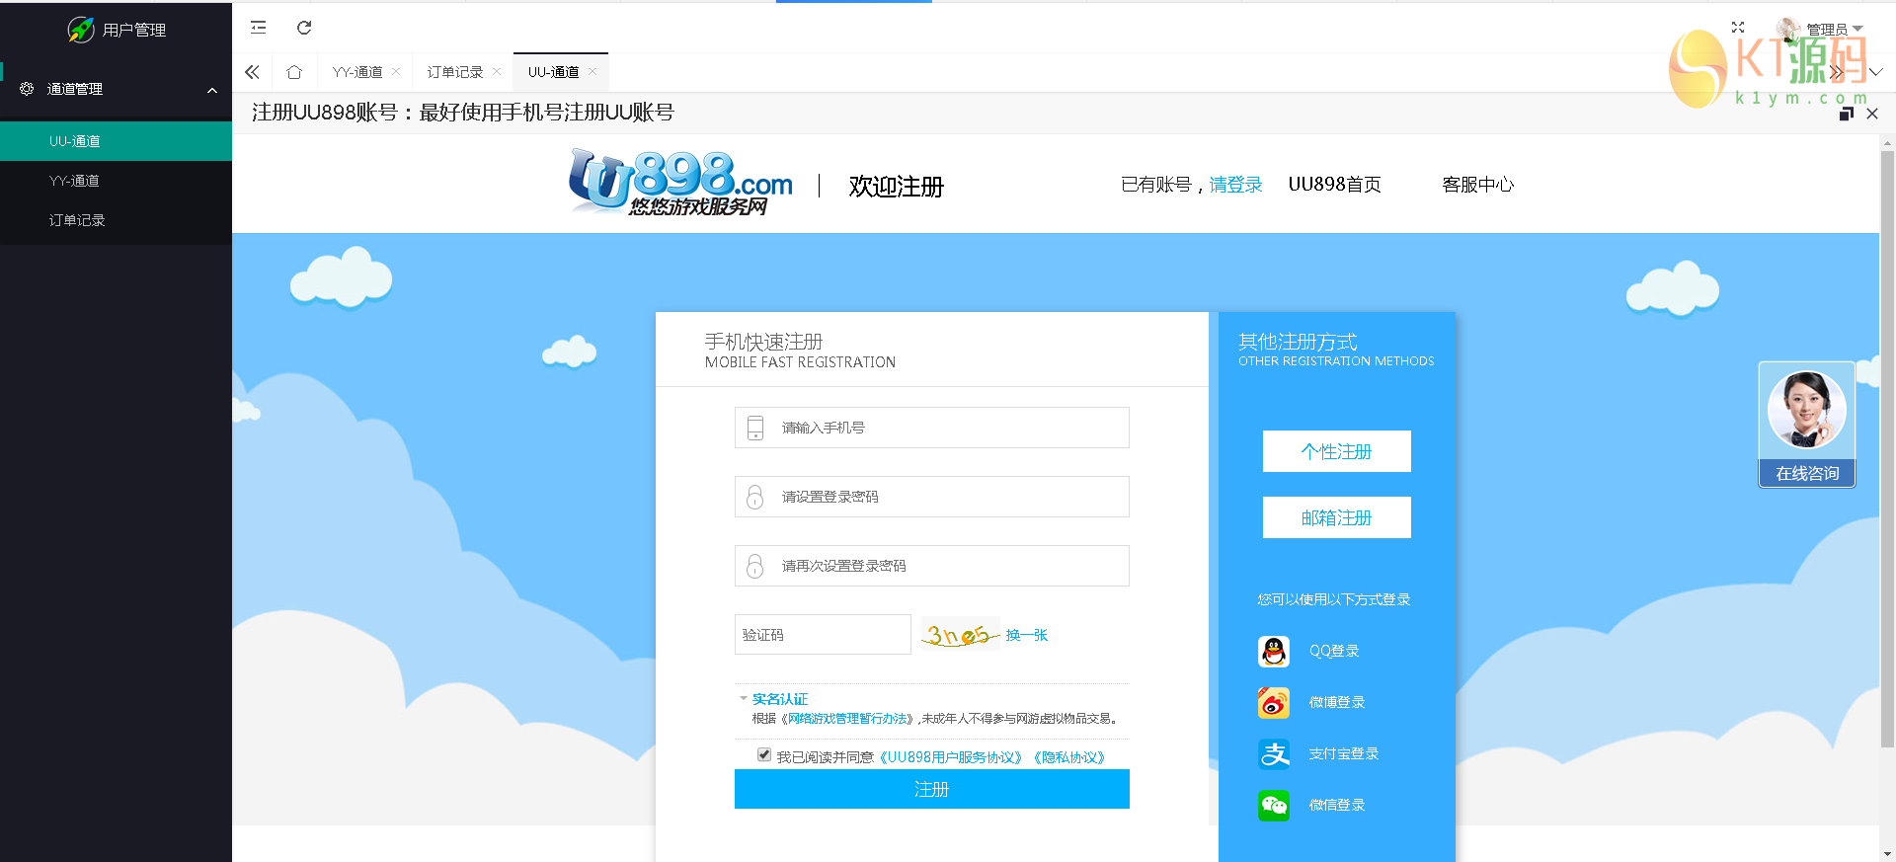Choose 个性注册 registration method

(x=1337, y=451)
